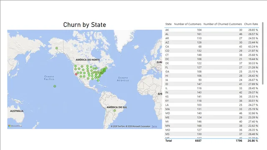
Task: Sort table by State column header
Action: [x=169, y=24]
